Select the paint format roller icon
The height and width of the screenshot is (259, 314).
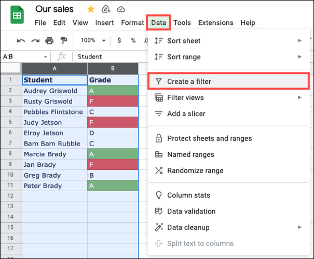tap(63, 40)
